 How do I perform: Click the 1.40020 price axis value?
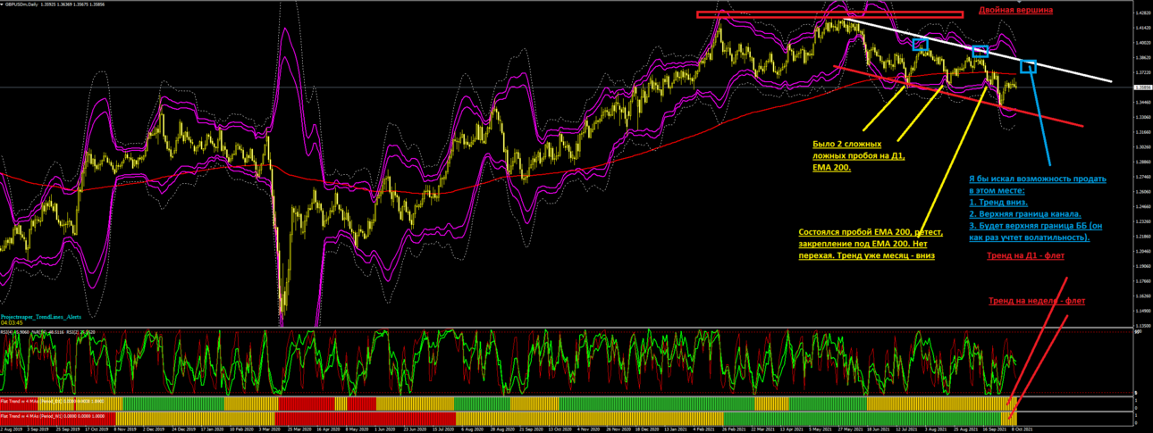click(1142, 43)
